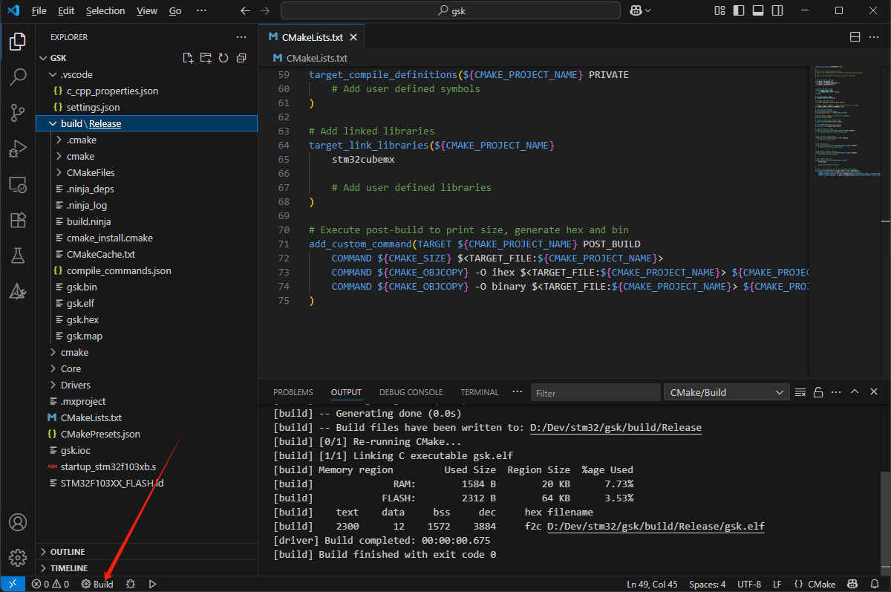Screen dimensions: 891x592
Task: Click the editor minimap code preview
Action: coord(848,123)
